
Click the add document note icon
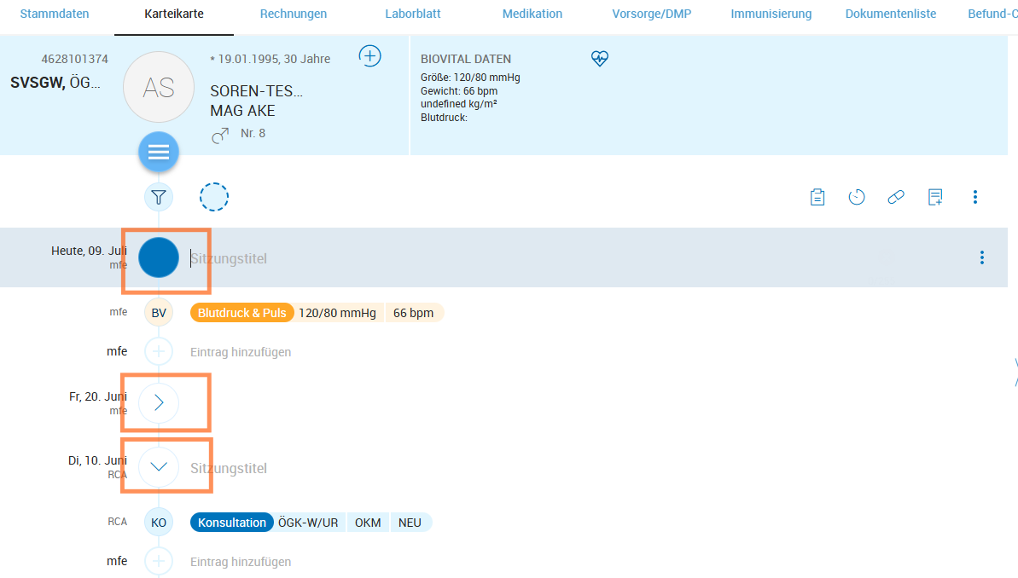tap(935, 198)
